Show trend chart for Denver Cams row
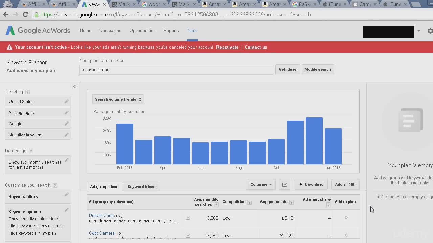Image resolution: width=433 pixels, height=243 pixels. tap(188, 218)
